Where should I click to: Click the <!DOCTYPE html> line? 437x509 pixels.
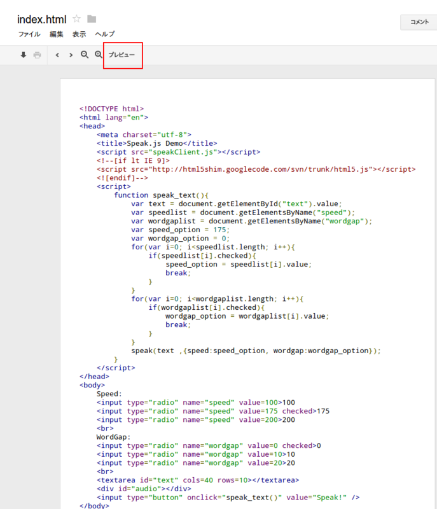tap(111, 109)
